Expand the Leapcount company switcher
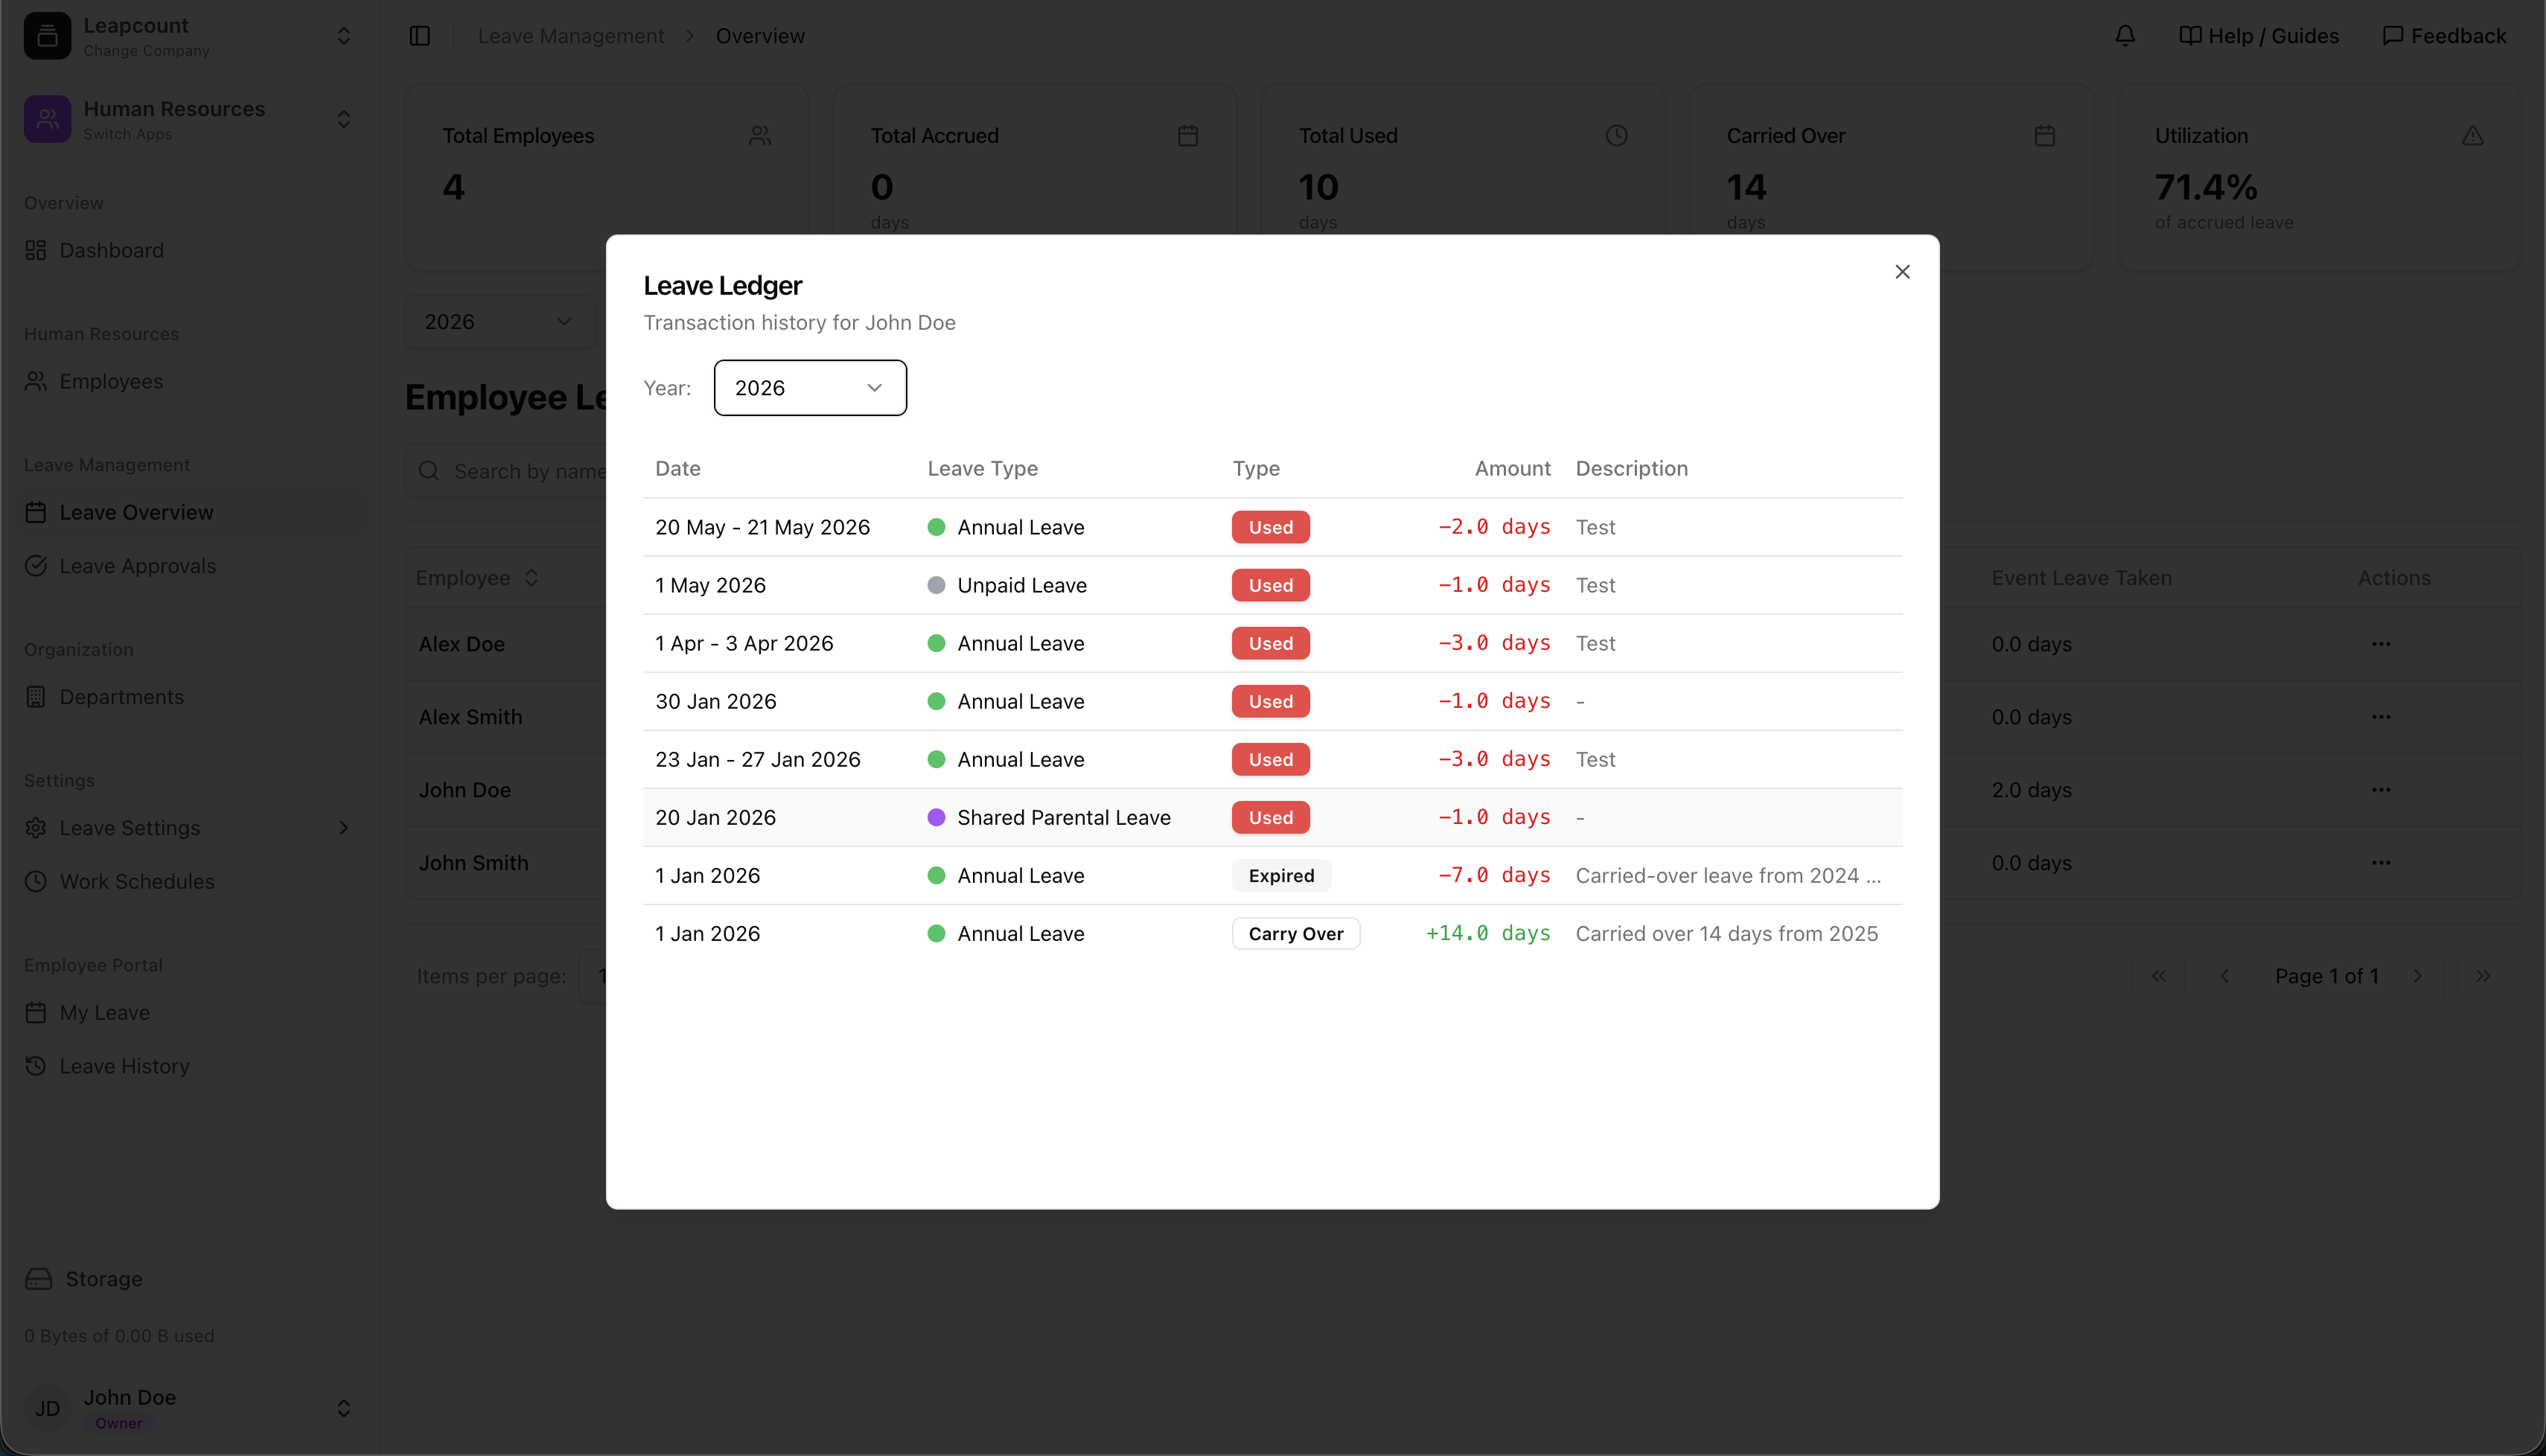 click(x=344, y=36)
